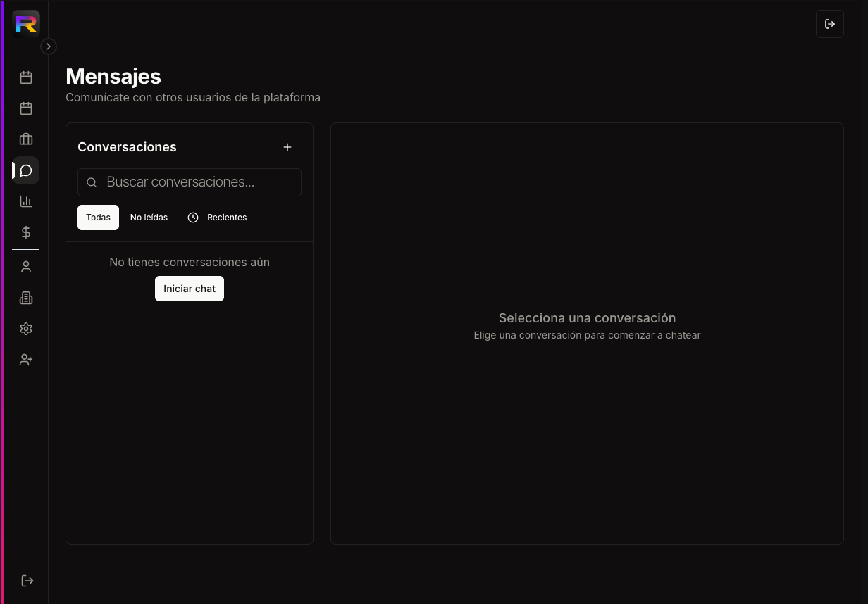The width and height of the screenshot is (868, 604).
Task: Click 'Elige una conversación para comenzar a chatear'
Action: point(587,335)
